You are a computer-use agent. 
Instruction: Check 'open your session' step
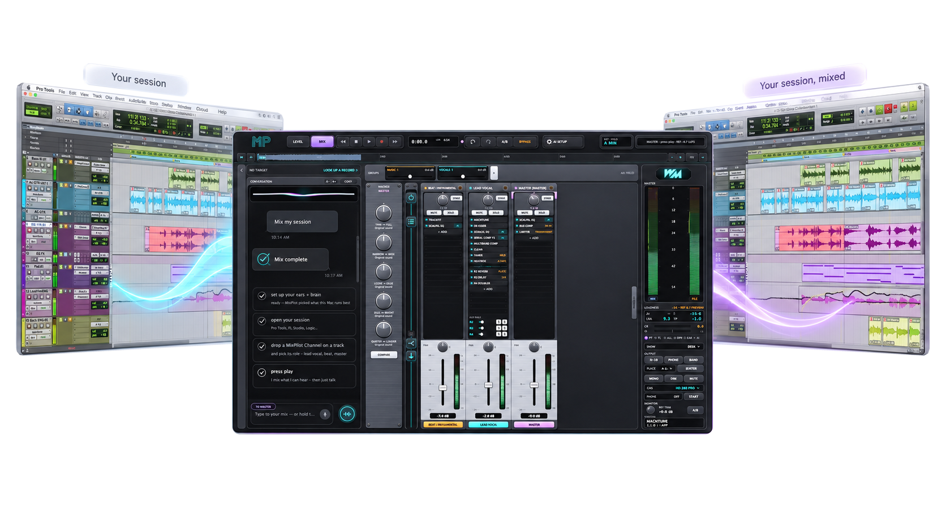[262, 321]
